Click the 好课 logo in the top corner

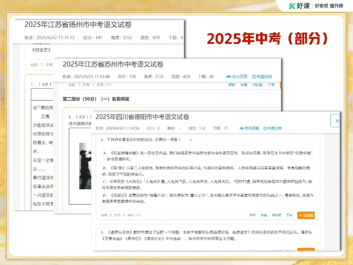coord(300,6)
